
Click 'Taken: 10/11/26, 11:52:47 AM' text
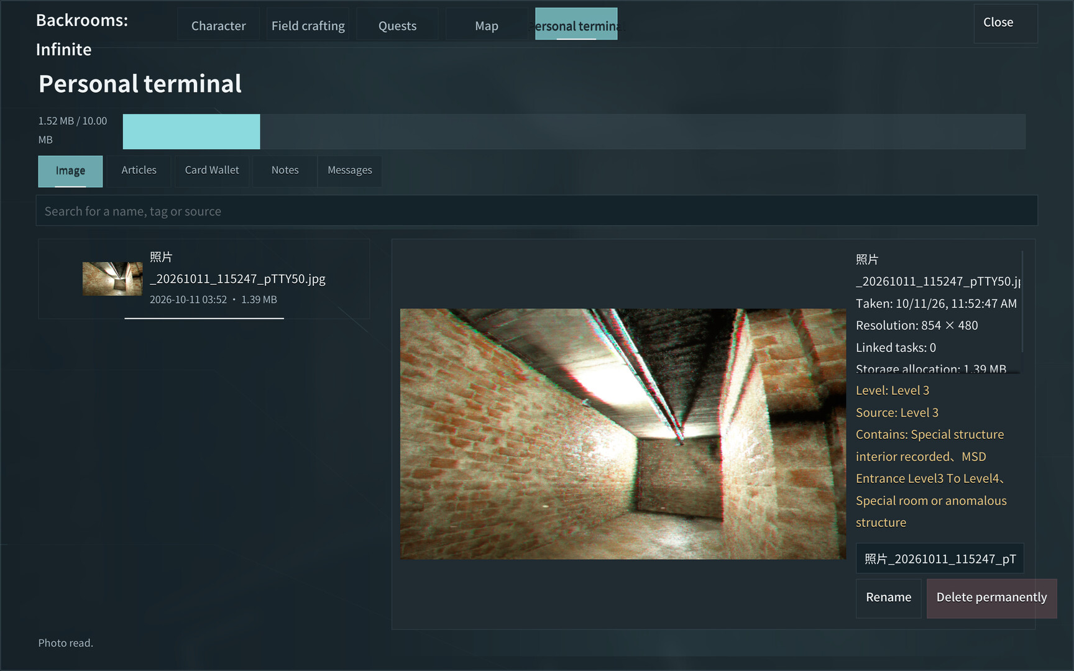coord(936,304)
